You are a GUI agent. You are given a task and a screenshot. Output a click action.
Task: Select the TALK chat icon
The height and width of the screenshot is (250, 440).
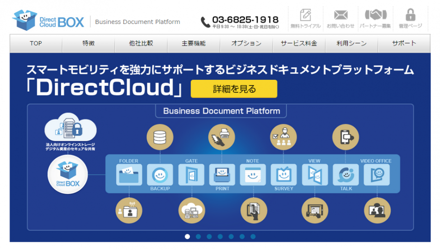[x=345, y=175]
